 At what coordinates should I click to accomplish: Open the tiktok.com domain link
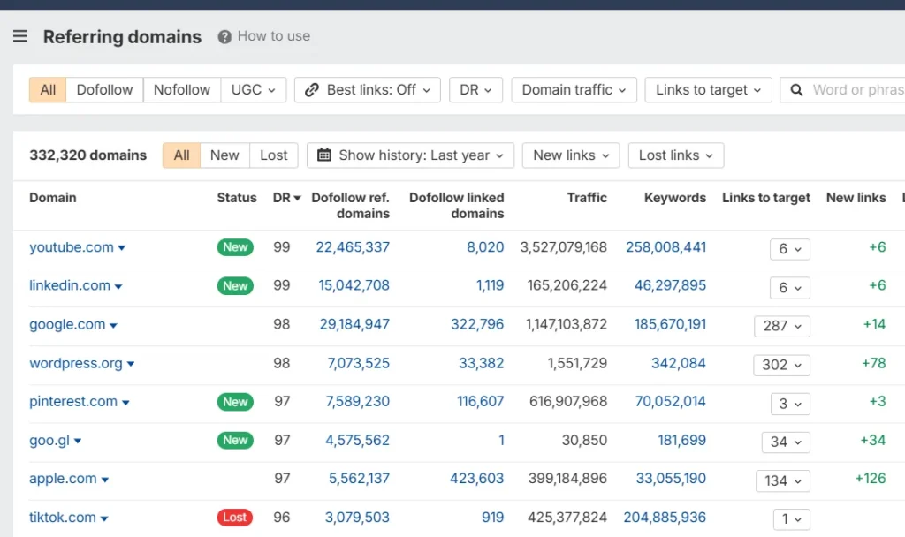coord(63,517)
